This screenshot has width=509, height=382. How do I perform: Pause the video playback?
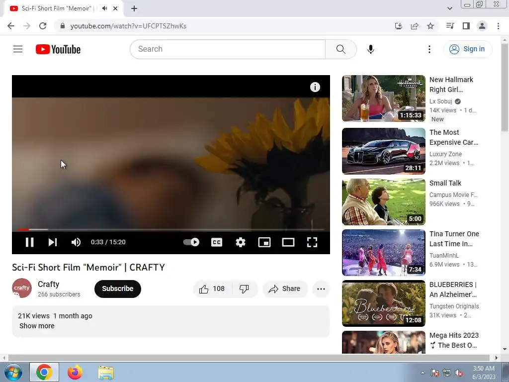click(29, 242)
